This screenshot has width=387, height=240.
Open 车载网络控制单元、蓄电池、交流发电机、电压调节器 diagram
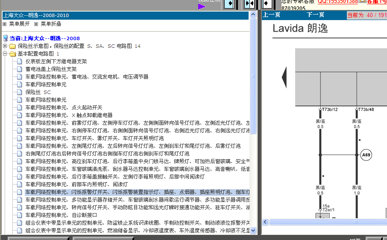point(87,77)
